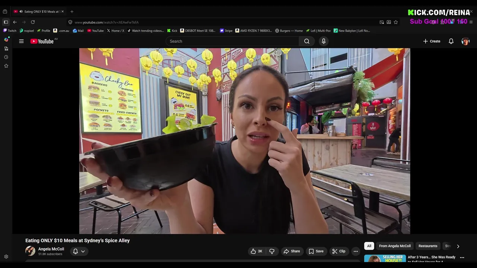Open the sidebar synced devices icon
This screenshot has width=477, height=268.
6,48
